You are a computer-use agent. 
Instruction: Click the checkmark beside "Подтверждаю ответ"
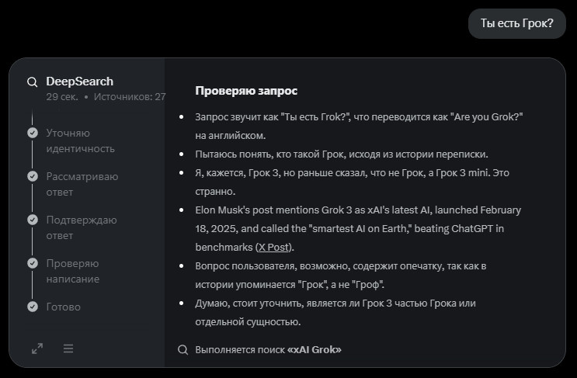pos(33,220)
